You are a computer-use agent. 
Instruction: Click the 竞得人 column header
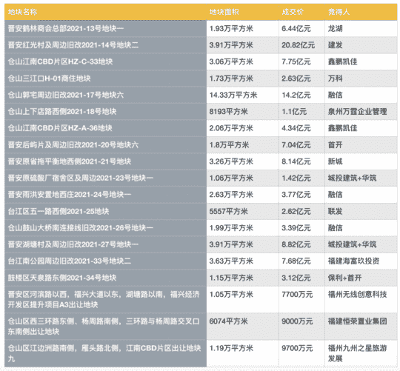[x=361, y=12]
